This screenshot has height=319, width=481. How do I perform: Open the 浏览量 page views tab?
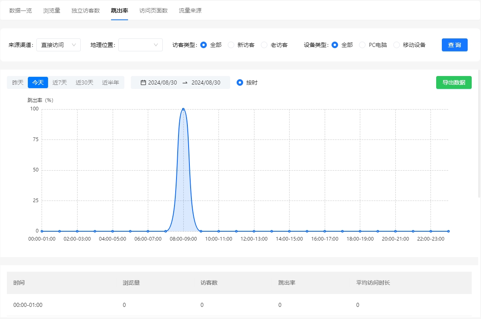(51, 11)
